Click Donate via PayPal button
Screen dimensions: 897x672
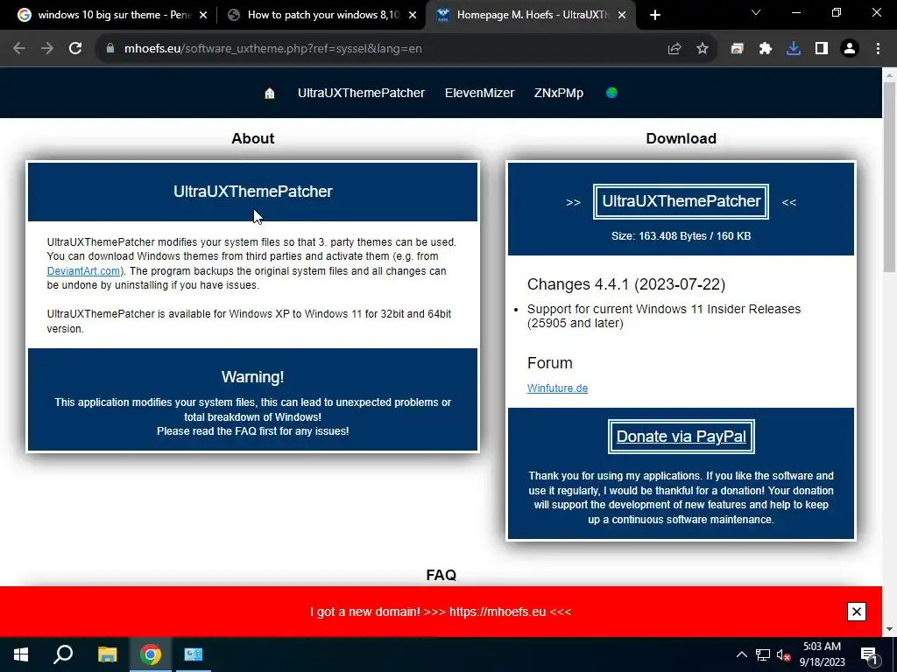[x=682, y=437]
